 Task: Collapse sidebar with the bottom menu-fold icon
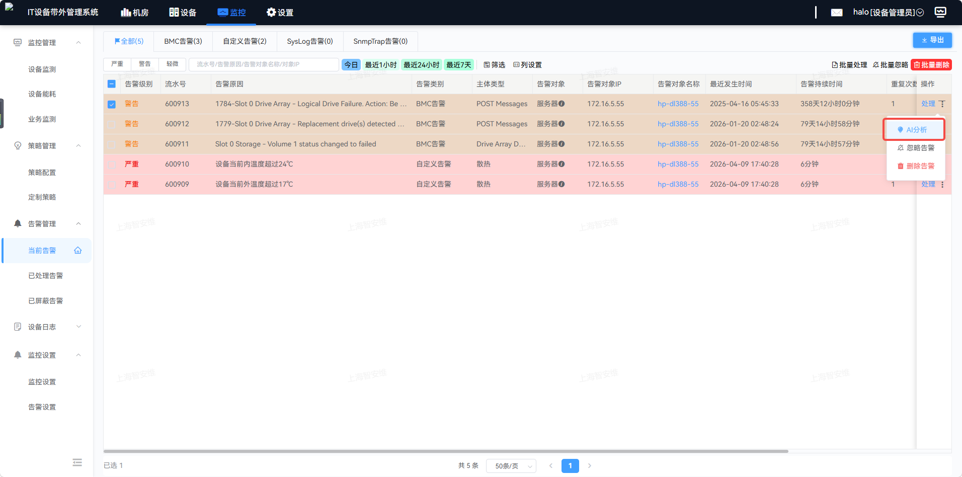(x=77, y=462)
